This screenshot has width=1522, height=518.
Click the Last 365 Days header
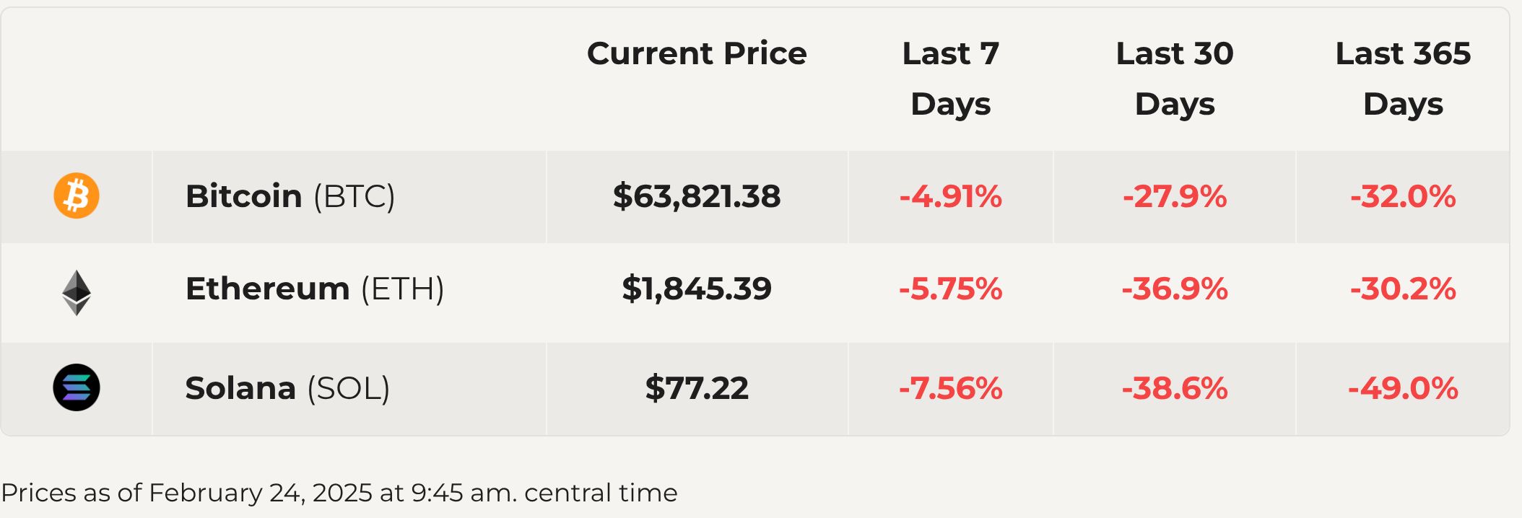coord(1403,78)
